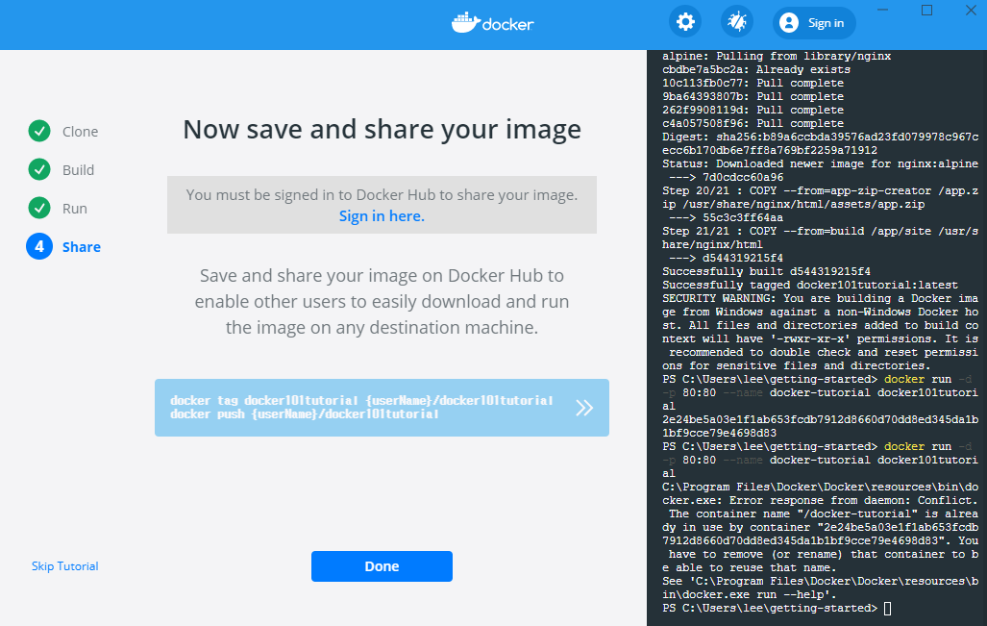This screenshot has height=626, width=987.
Task: Select the Clone step checkmark
Action: [39, 131]
